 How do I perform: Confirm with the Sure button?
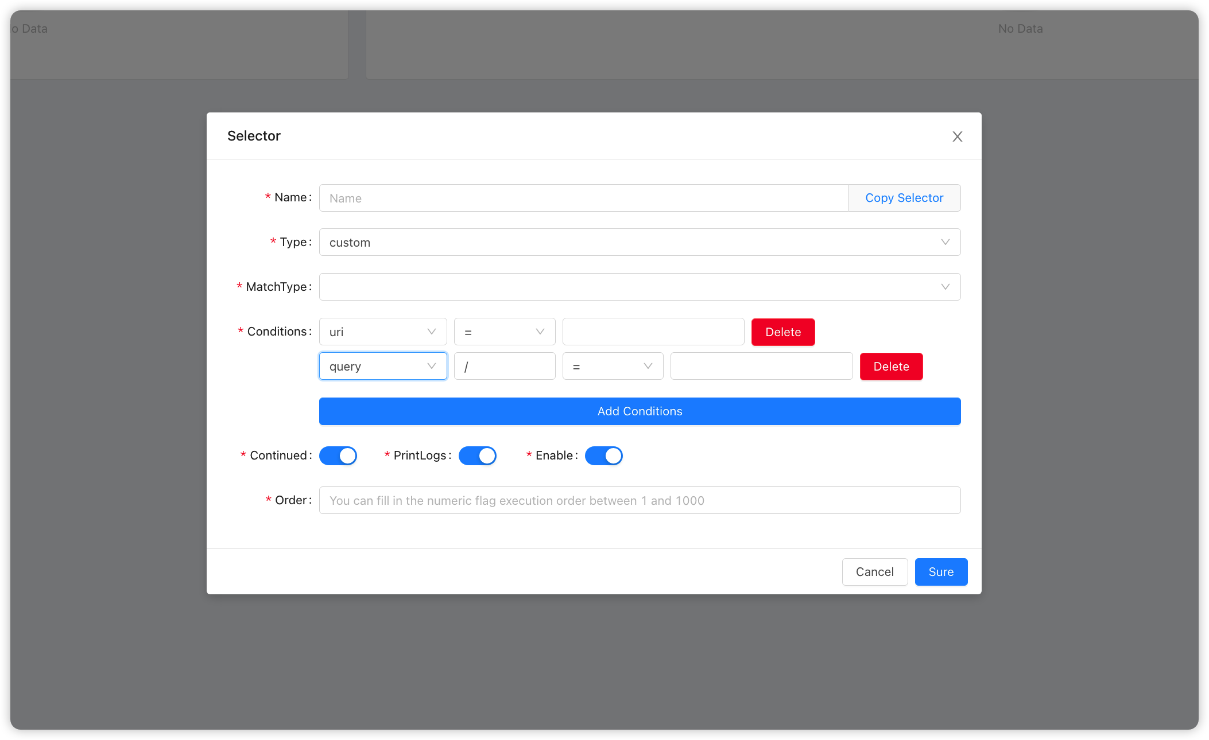pyautogui.click(x=940, y=571)
